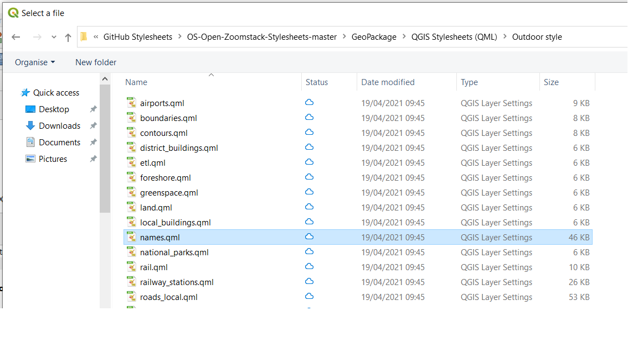Image resolution: width=638 pixels, height=358 pixels.
Task: Click the cloud status icon next to contours.qml
Action: [308, 133]
